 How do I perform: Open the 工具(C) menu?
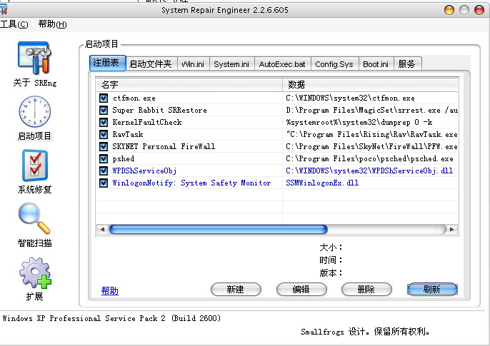click(x=14, y=24)
